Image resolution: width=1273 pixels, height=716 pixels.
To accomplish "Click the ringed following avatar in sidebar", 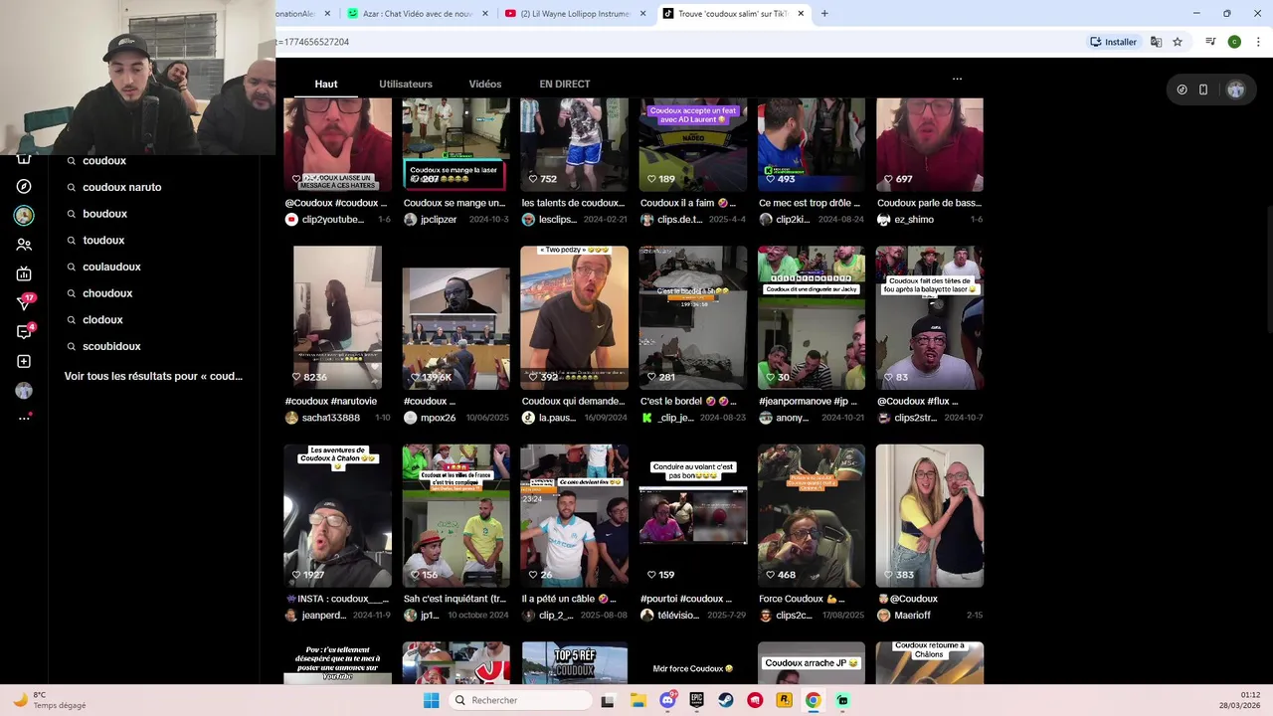I will tap(24, 215).
